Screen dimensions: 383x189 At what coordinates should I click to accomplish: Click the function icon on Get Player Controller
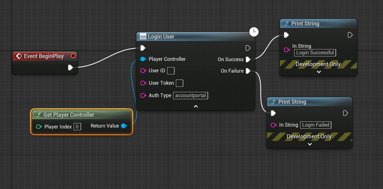tap(39, 115)
